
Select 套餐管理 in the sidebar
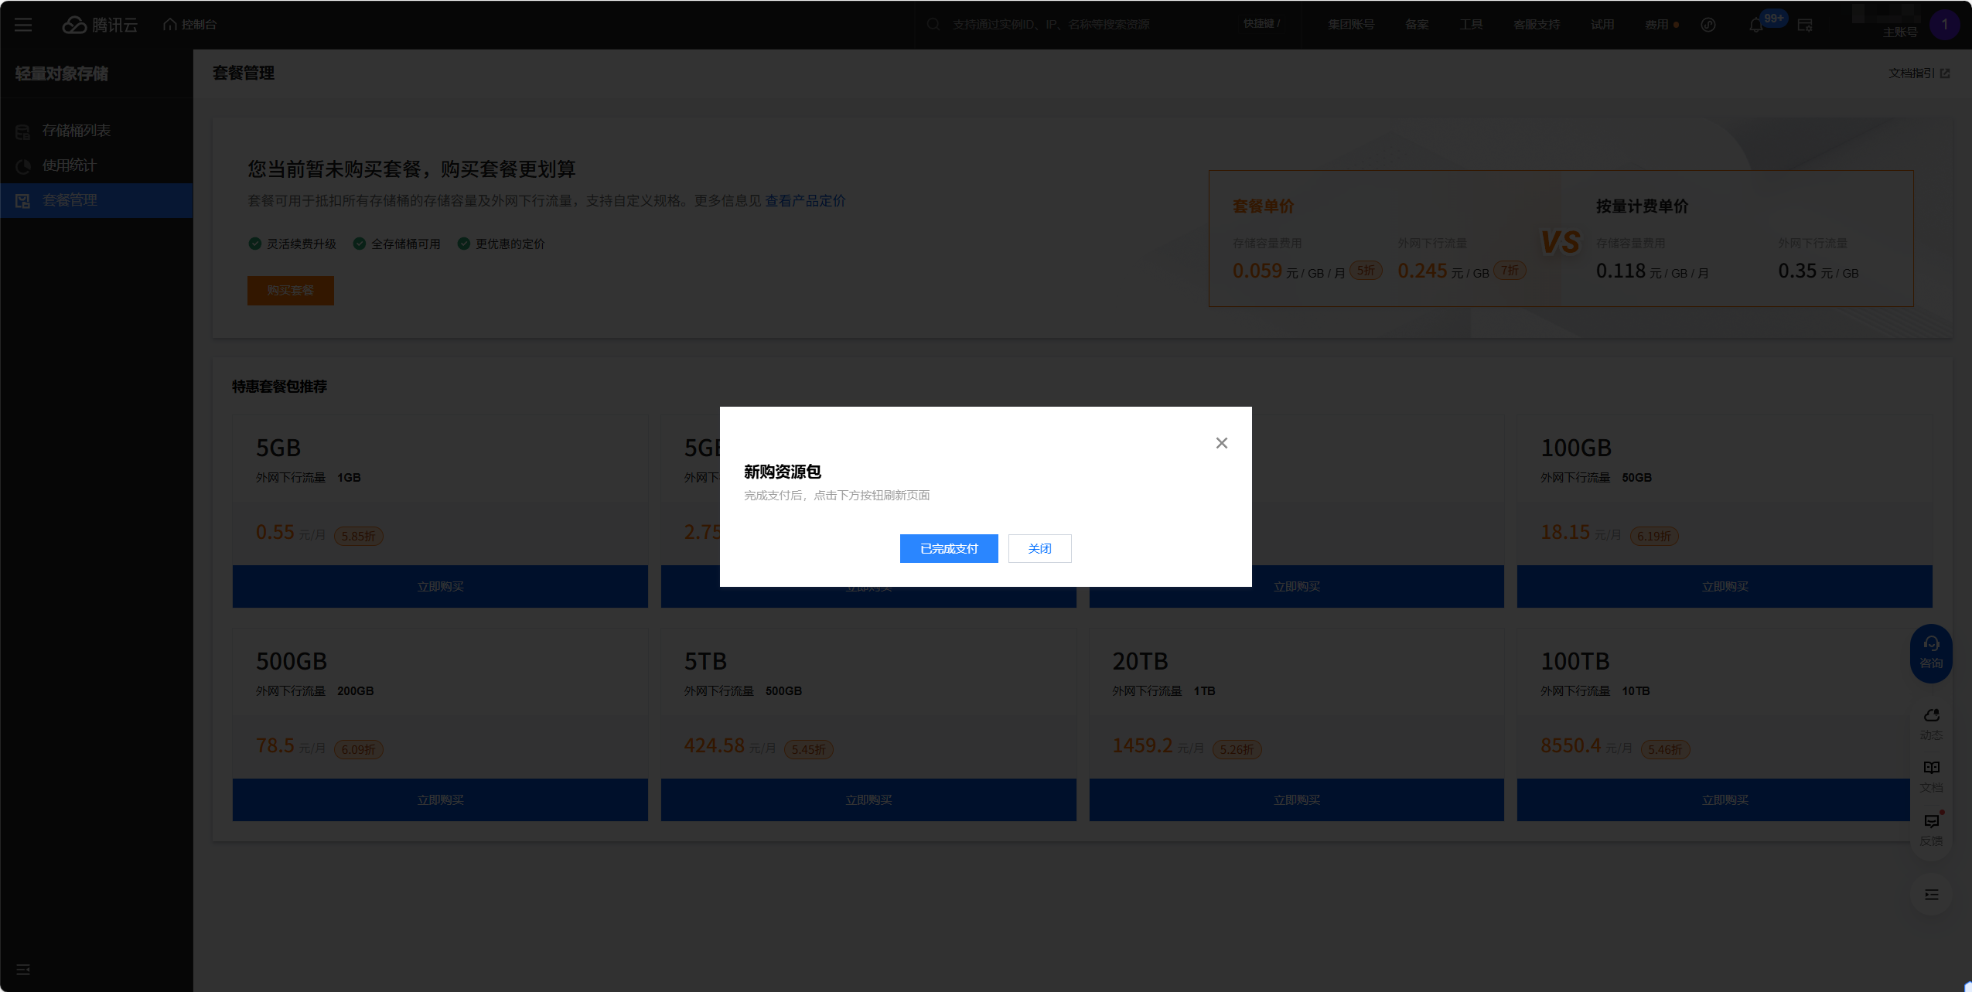pos(97,200)
